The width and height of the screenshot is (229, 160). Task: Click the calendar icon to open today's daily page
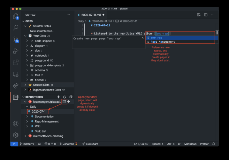point(64,101)
